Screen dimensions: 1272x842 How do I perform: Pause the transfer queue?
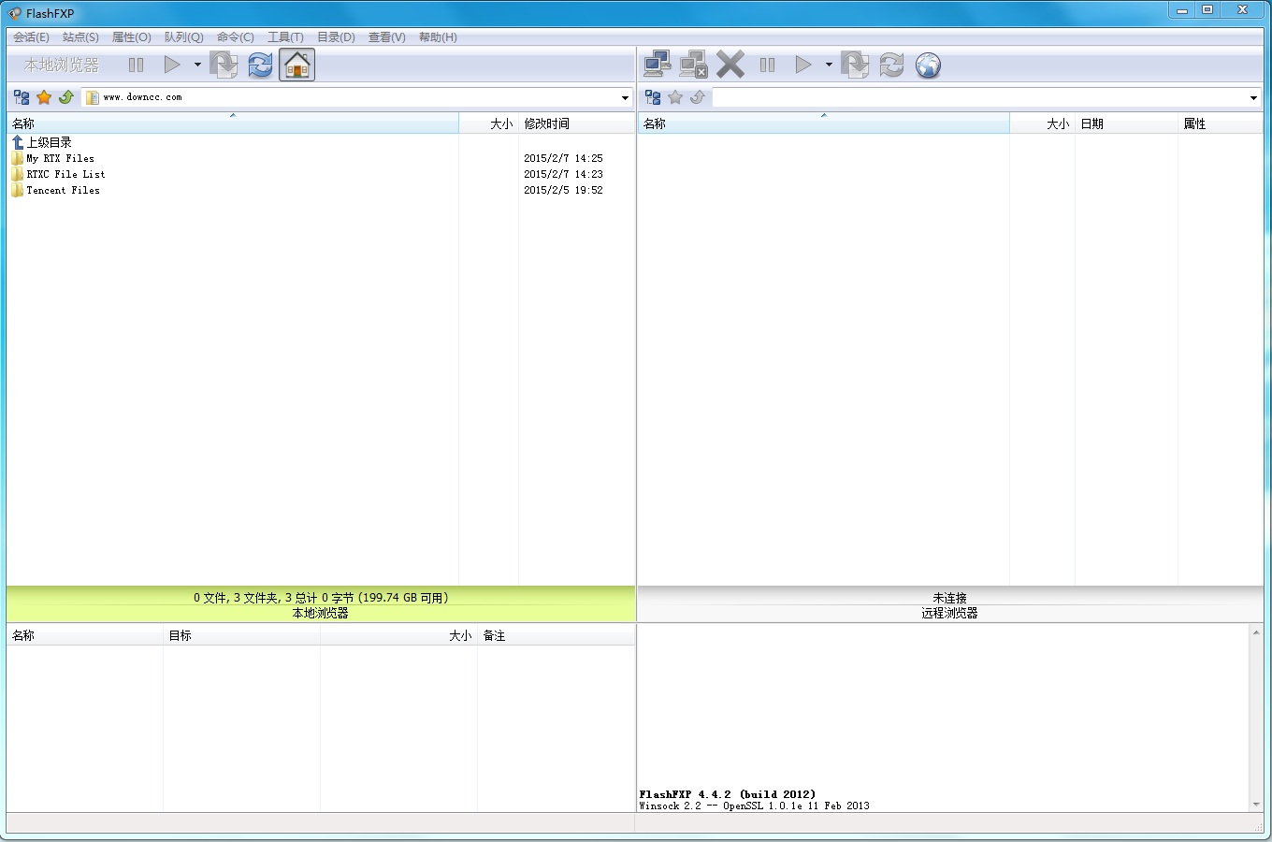pos(767,64)
